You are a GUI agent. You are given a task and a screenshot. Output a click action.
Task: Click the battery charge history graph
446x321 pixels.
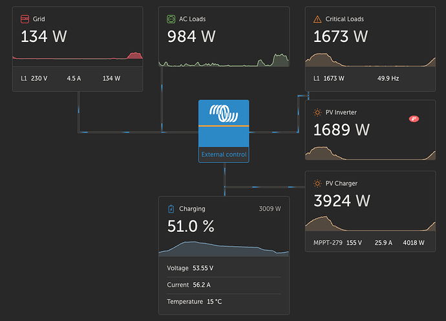pos(224,248)
